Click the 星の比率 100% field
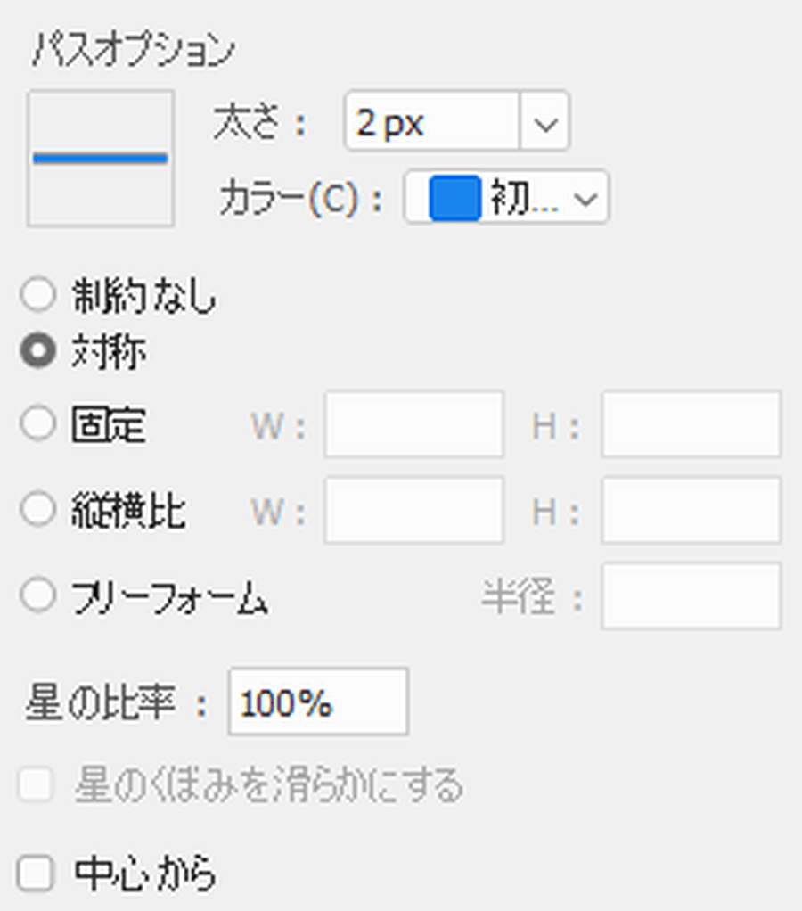The height and width of the screenshot is (911, 802). point(318,702)
